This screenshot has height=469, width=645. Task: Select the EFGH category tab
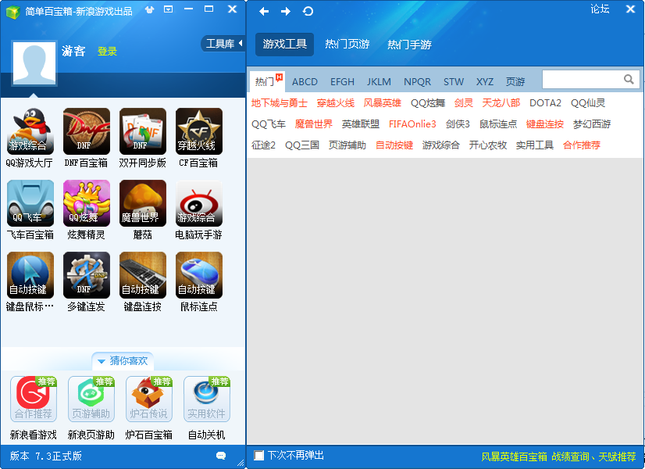(x=342, y=82)
